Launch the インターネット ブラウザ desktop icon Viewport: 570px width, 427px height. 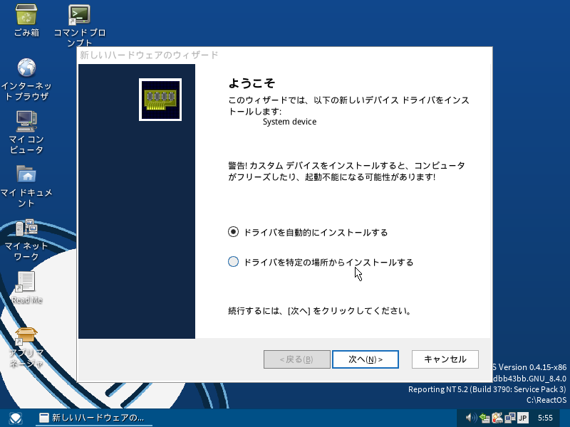coord(26,80)
